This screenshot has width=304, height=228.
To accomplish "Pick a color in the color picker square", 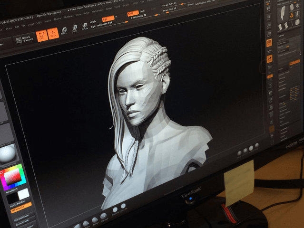I will (12, 177).
